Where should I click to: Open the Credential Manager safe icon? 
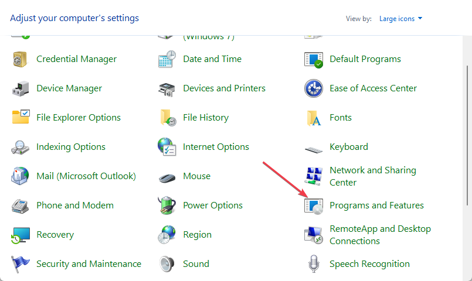(x=21, y=59)
